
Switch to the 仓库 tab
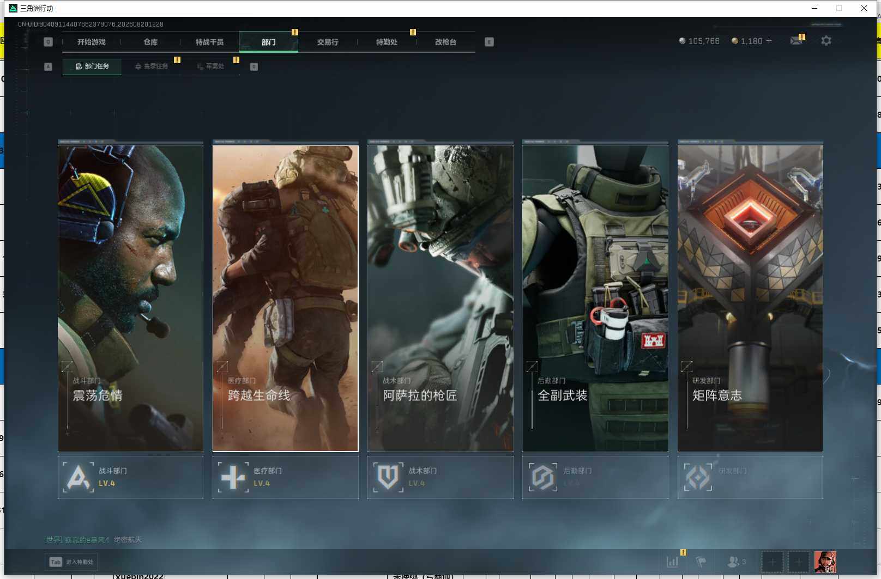click(x=150, y=42)
